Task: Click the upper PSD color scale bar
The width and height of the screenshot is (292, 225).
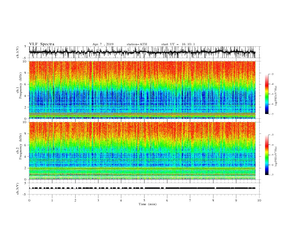Action: 267,94
